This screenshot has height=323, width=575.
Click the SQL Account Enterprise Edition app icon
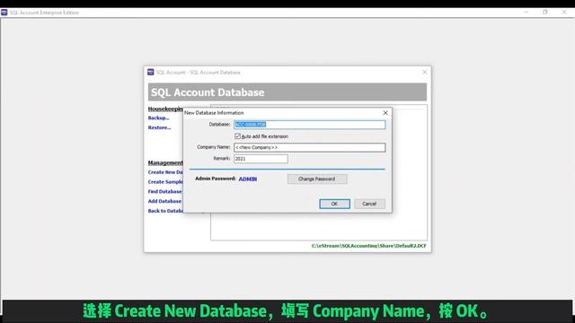[x=4, y=12]
